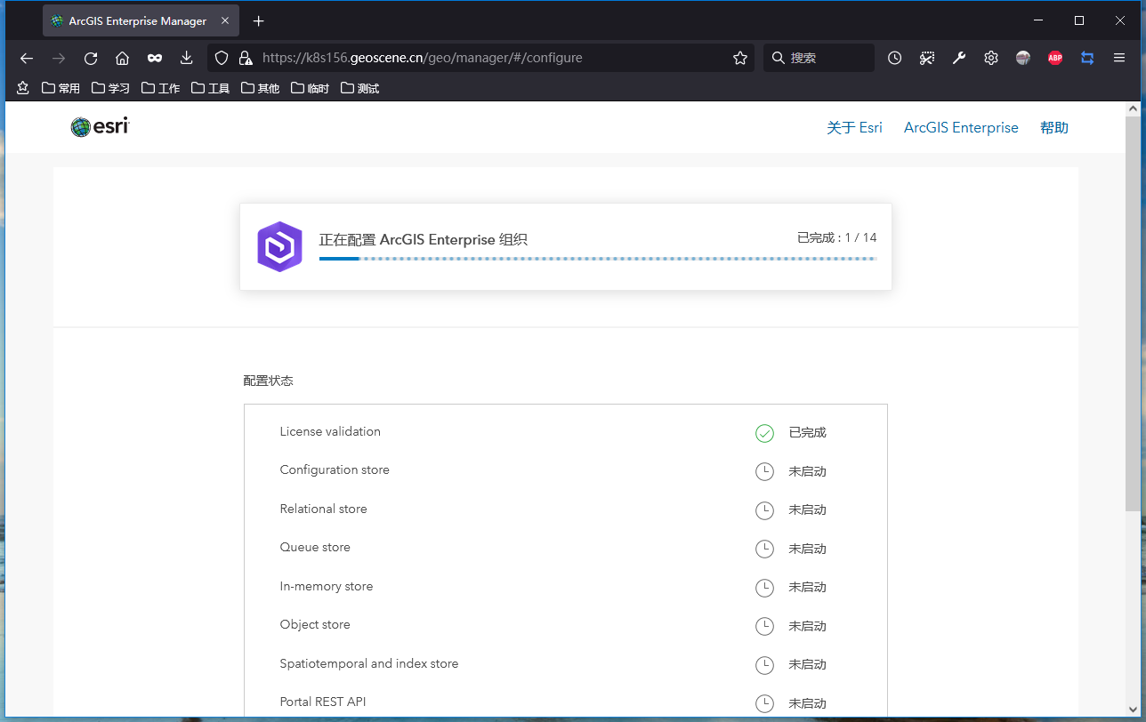Open the history clock icon in toolbar

pos(895,58)
